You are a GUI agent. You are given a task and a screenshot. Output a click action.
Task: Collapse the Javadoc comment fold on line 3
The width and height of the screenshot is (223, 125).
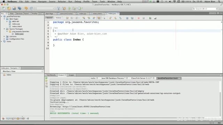[51, 28]
